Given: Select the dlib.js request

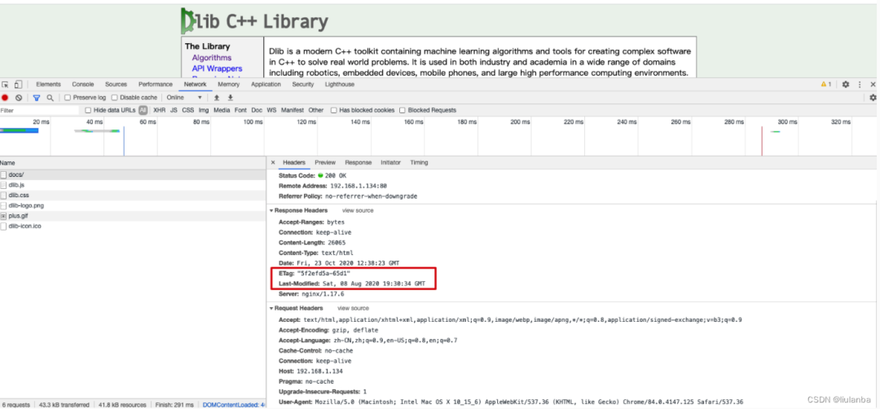Looking at the screenshot, I should click(x=133, y=185).
